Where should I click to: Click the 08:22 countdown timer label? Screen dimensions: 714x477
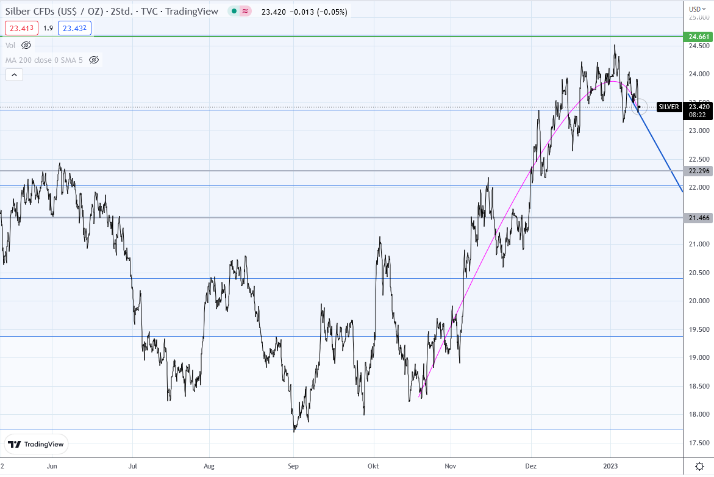pos(697,115)
